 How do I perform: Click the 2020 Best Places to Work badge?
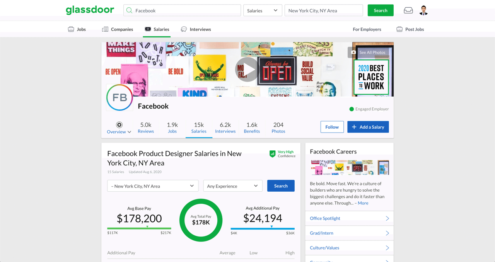pos(371,78)
